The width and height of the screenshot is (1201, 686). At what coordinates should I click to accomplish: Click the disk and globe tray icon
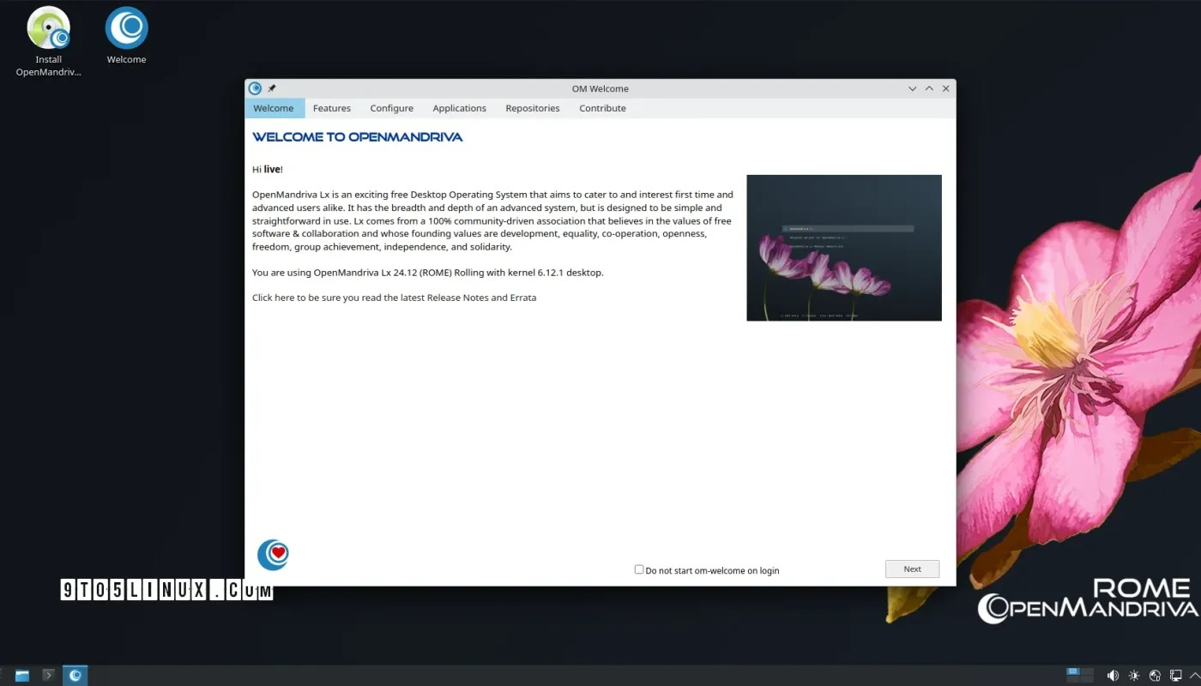tap(1155, 676)
